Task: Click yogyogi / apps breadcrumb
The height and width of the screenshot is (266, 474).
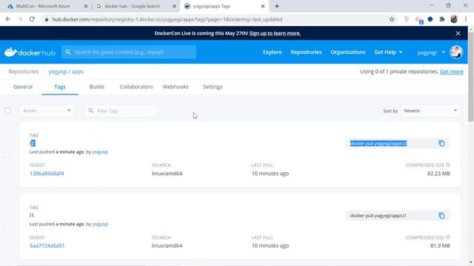Action: [66, 72]
